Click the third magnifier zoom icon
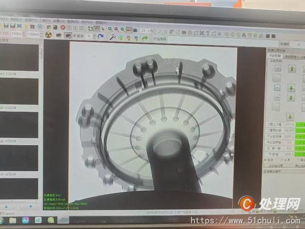305x229 pixels. (x=123, y=29)
